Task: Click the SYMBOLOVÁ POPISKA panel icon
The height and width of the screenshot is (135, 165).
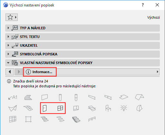Action: pos(15,54)
